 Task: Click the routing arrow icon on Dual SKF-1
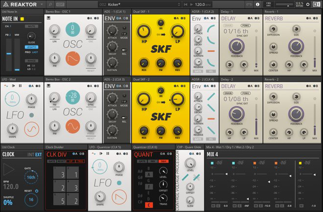[161, 35]
